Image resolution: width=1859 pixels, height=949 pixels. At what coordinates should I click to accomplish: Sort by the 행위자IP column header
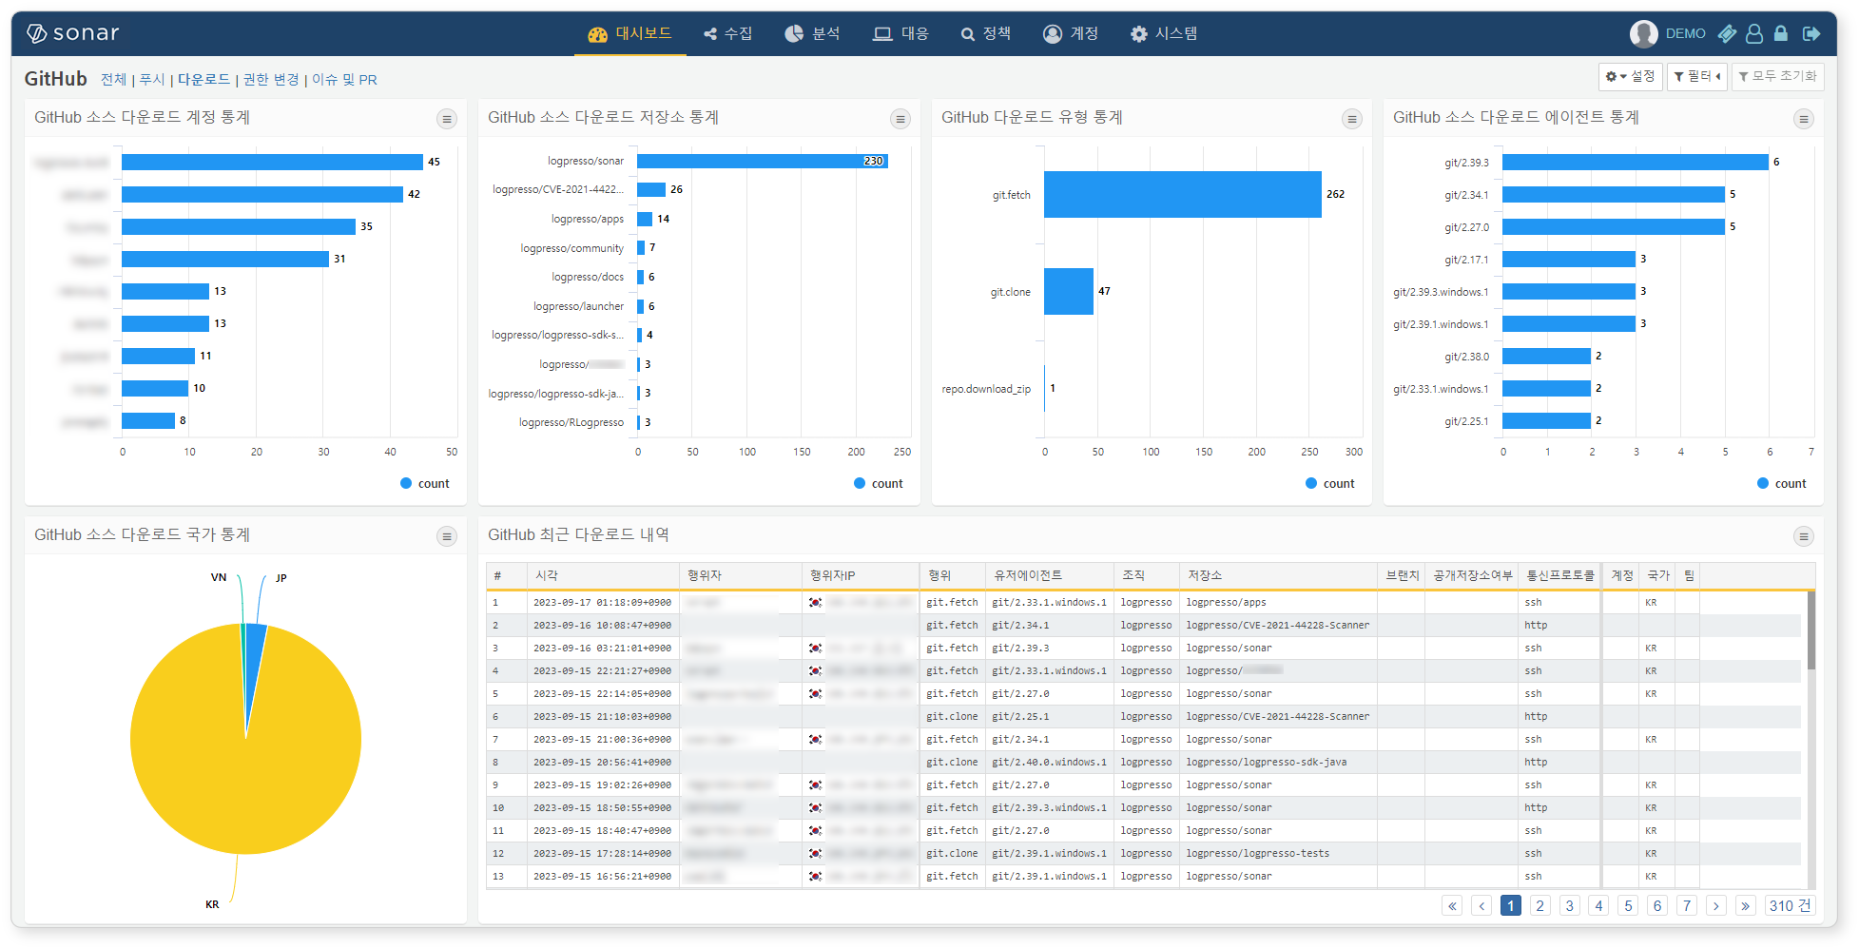[x=861, y=575]
